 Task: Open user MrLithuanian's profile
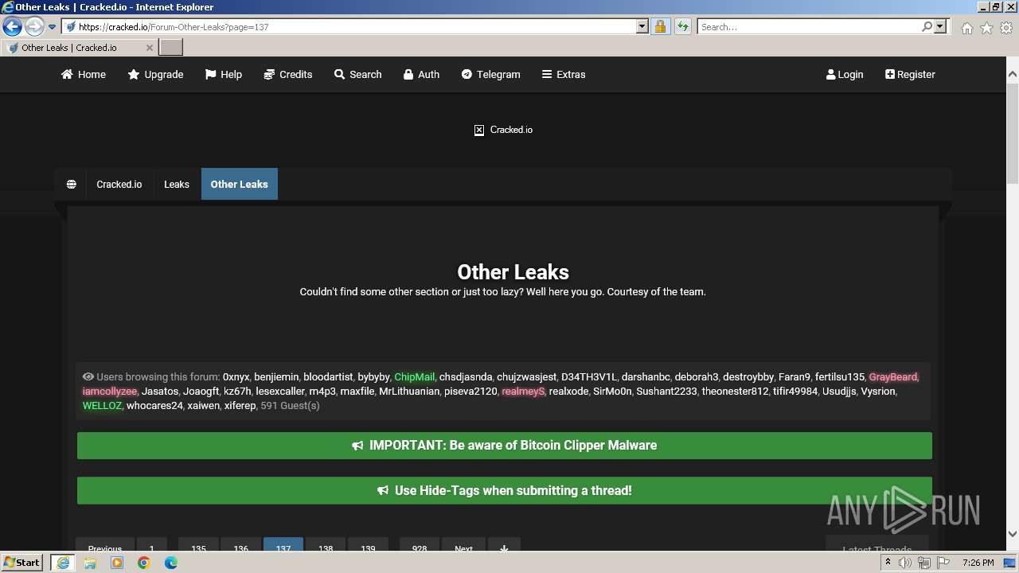pos(409,392)
